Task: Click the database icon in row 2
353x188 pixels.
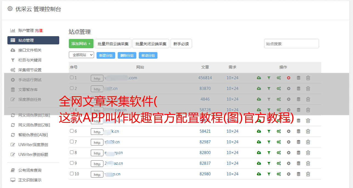Action: click(298, 89)
